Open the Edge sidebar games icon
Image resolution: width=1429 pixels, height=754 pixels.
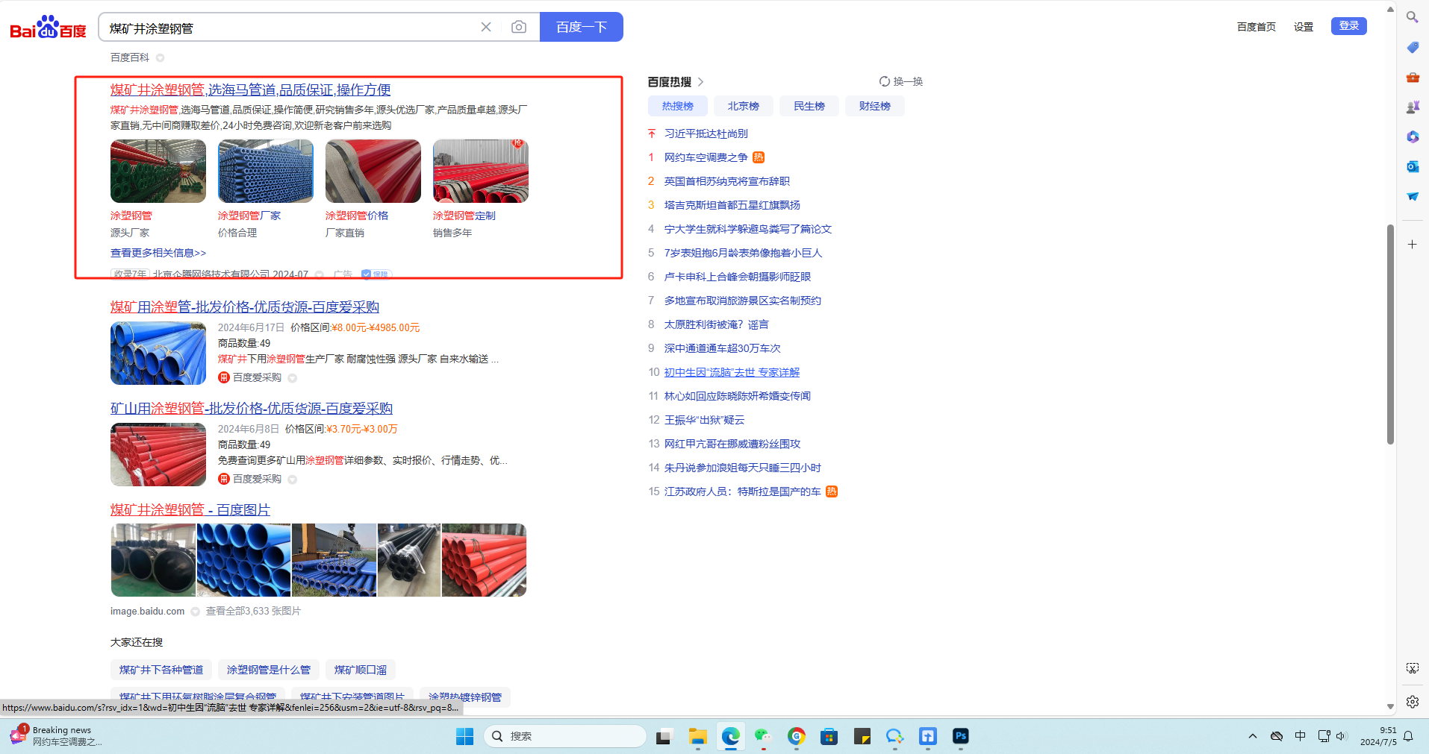click(x=1412, y=107)
